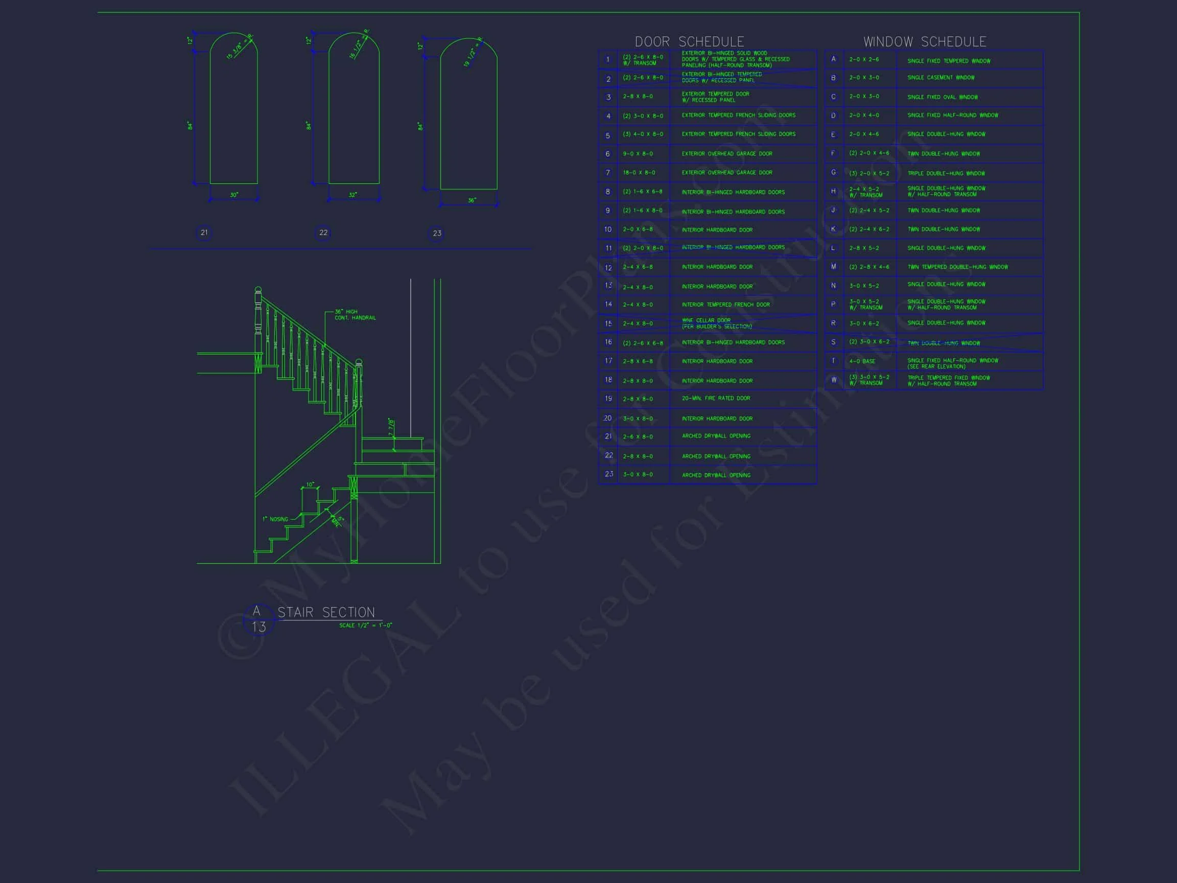Screen dimensions: 1177x883
Task: Click the circled tag number 22
Action: 323,233
